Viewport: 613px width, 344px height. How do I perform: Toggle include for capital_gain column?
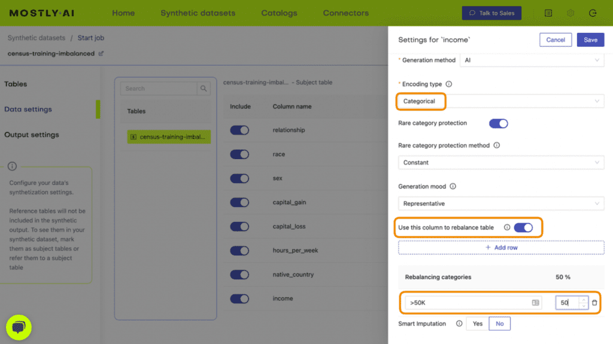tap(239, 202)
